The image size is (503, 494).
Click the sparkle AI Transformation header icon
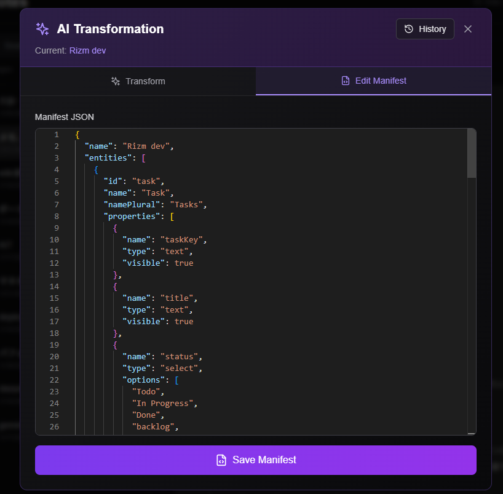point(42,29)
